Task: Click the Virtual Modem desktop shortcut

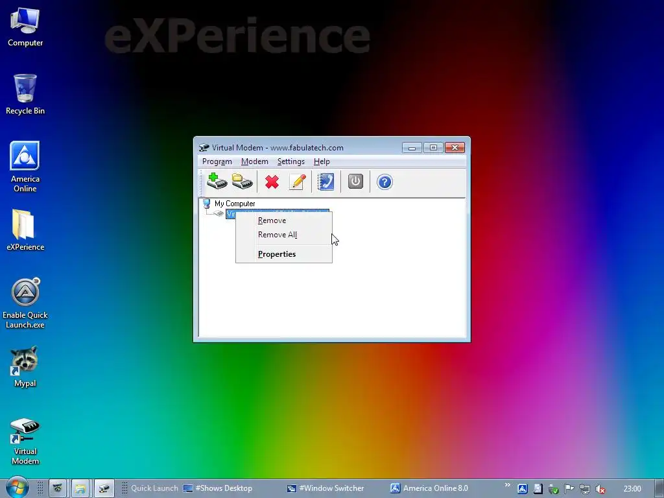Action: [25, 442]
